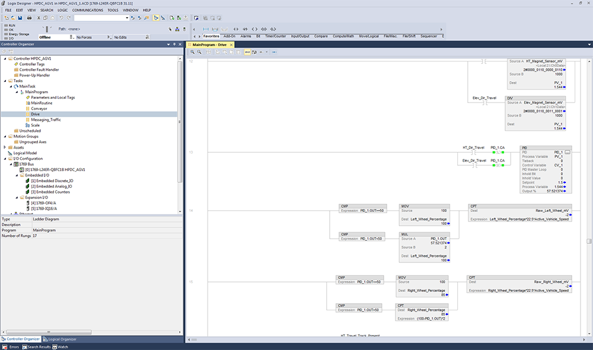Click the Who Active network icon near Path

[x=177, y=29]
